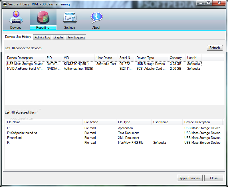The width and height of the screenshot is (228, 187).
Task: Click the Close button at bottom
Action: (214, 178)
